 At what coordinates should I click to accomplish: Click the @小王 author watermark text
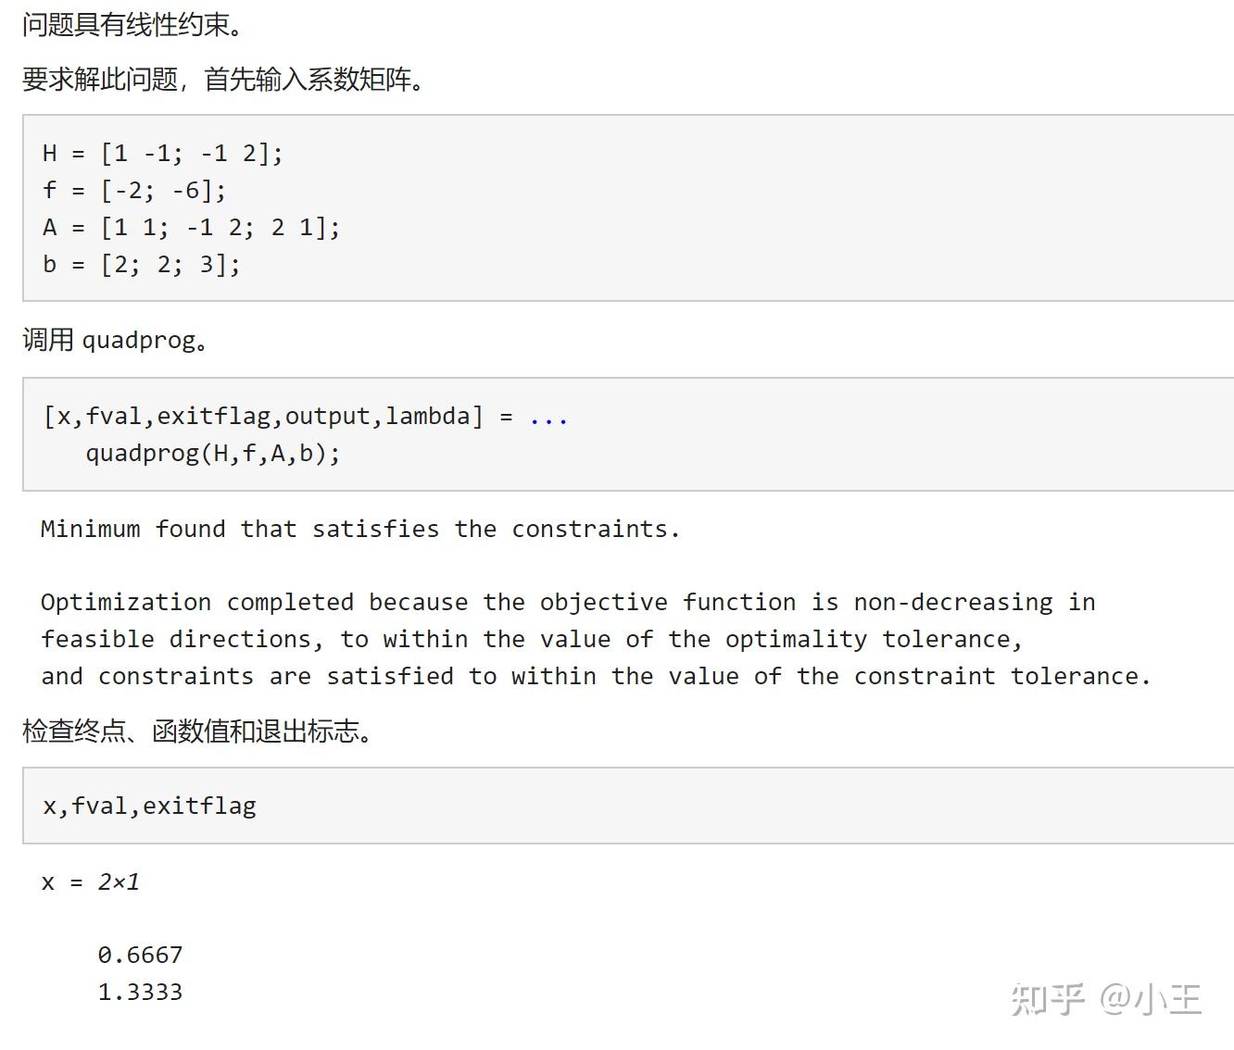[x=1151, y=999]
